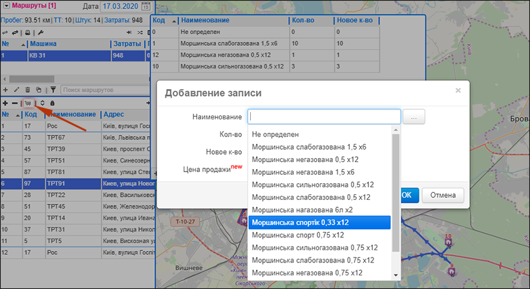Remove route point with minus icon

click(14, 103)
